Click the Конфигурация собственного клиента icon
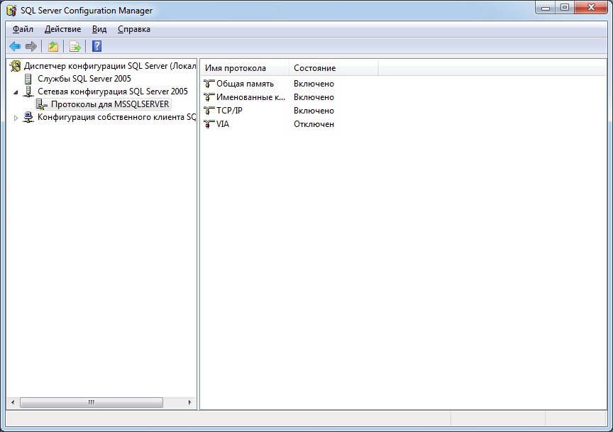613x432 pixels. click(28, 117)
